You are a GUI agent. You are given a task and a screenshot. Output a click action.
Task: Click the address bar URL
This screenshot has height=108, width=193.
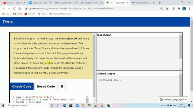[71, 9]
